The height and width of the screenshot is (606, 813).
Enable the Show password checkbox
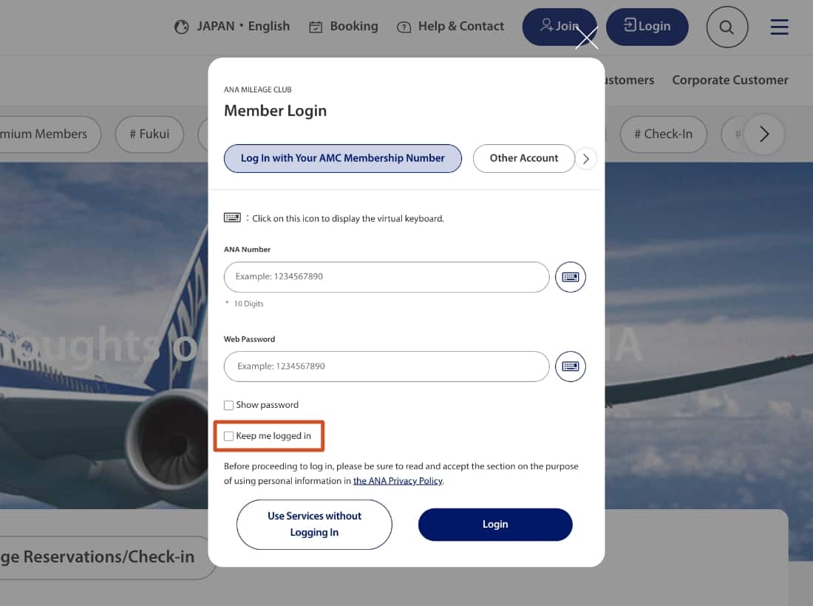point(229,406)
